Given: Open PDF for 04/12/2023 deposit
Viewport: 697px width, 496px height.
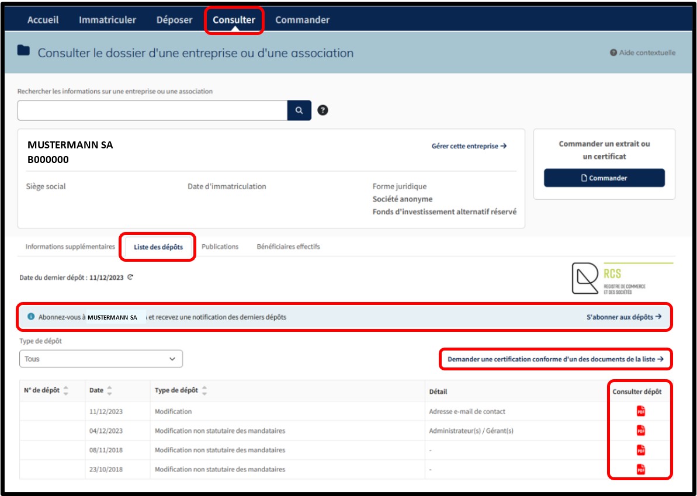Looking at the screenshot, I should [x=640, y=431].
